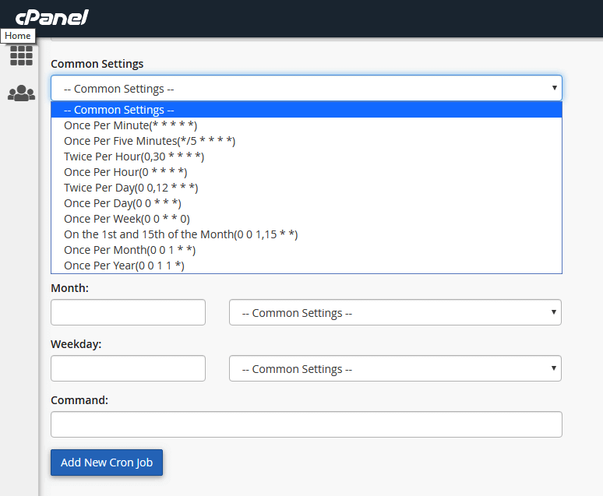Open the User Manager people icon

tap(21, 93)
